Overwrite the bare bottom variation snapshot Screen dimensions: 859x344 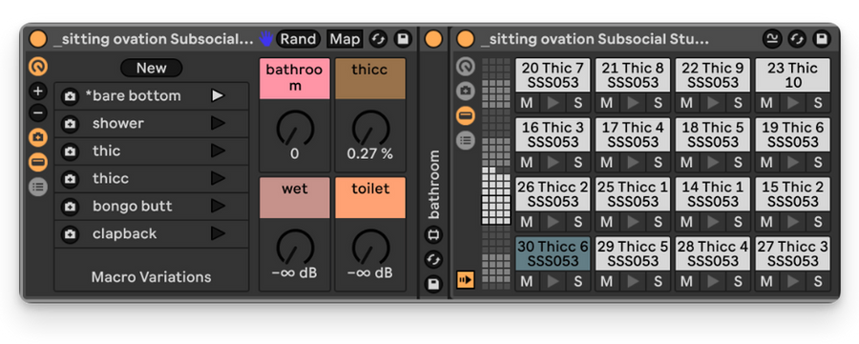70,96
